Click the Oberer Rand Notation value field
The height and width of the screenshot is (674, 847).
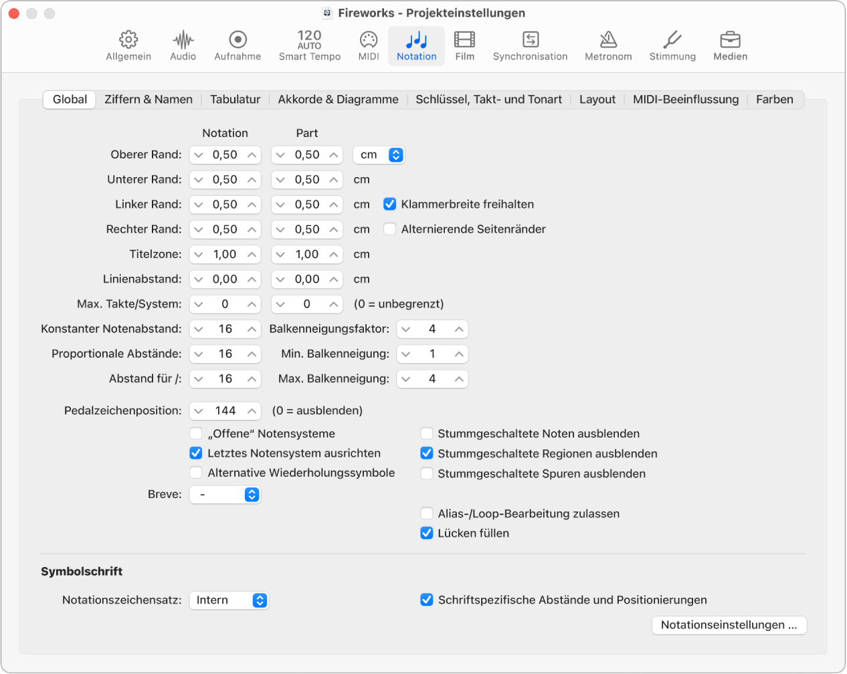coord(225,154)
